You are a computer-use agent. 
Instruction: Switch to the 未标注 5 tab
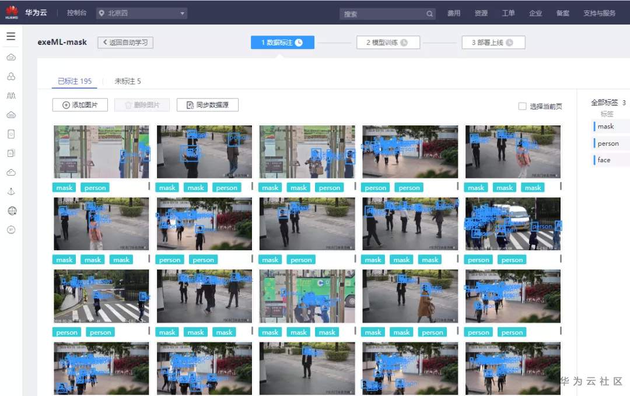coord(127,81)
